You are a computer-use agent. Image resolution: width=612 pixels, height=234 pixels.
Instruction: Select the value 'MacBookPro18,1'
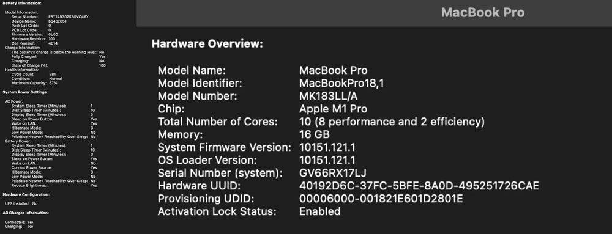click(x=341, y=83)
